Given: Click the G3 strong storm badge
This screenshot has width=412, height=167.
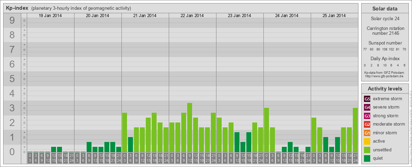Looking at the screenshot, I should coord(367,116).
